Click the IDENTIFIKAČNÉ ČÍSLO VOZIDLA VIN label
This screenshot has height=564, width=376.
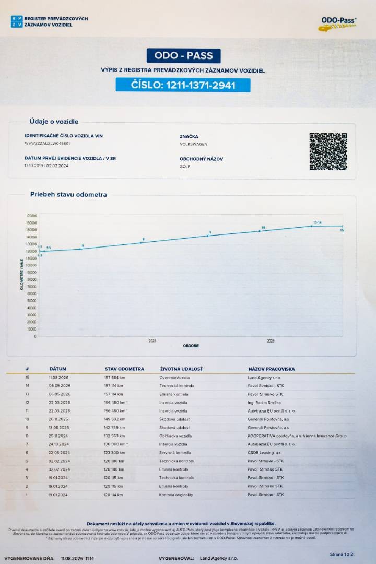coord(64,136)
